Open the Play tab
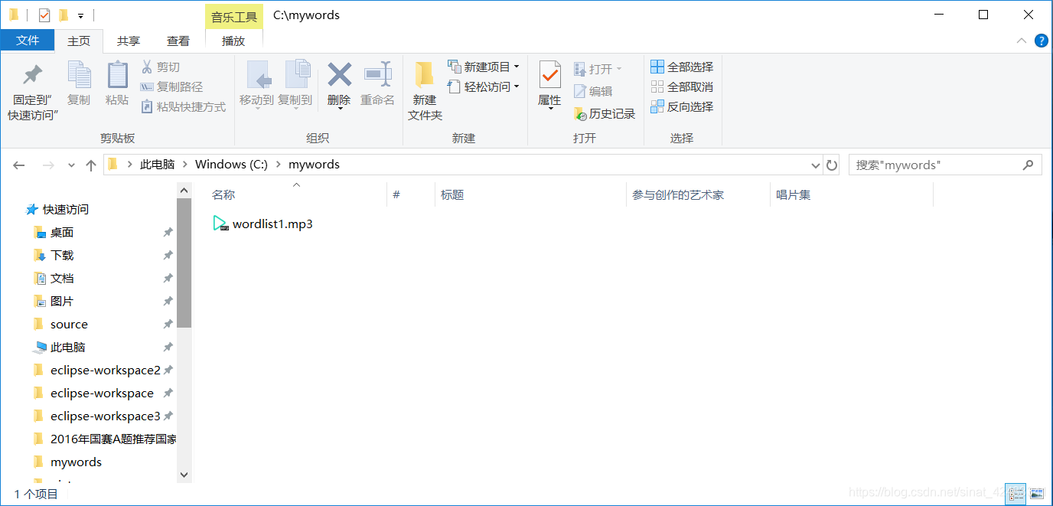The image size is (1053, 506). (233, 41)
